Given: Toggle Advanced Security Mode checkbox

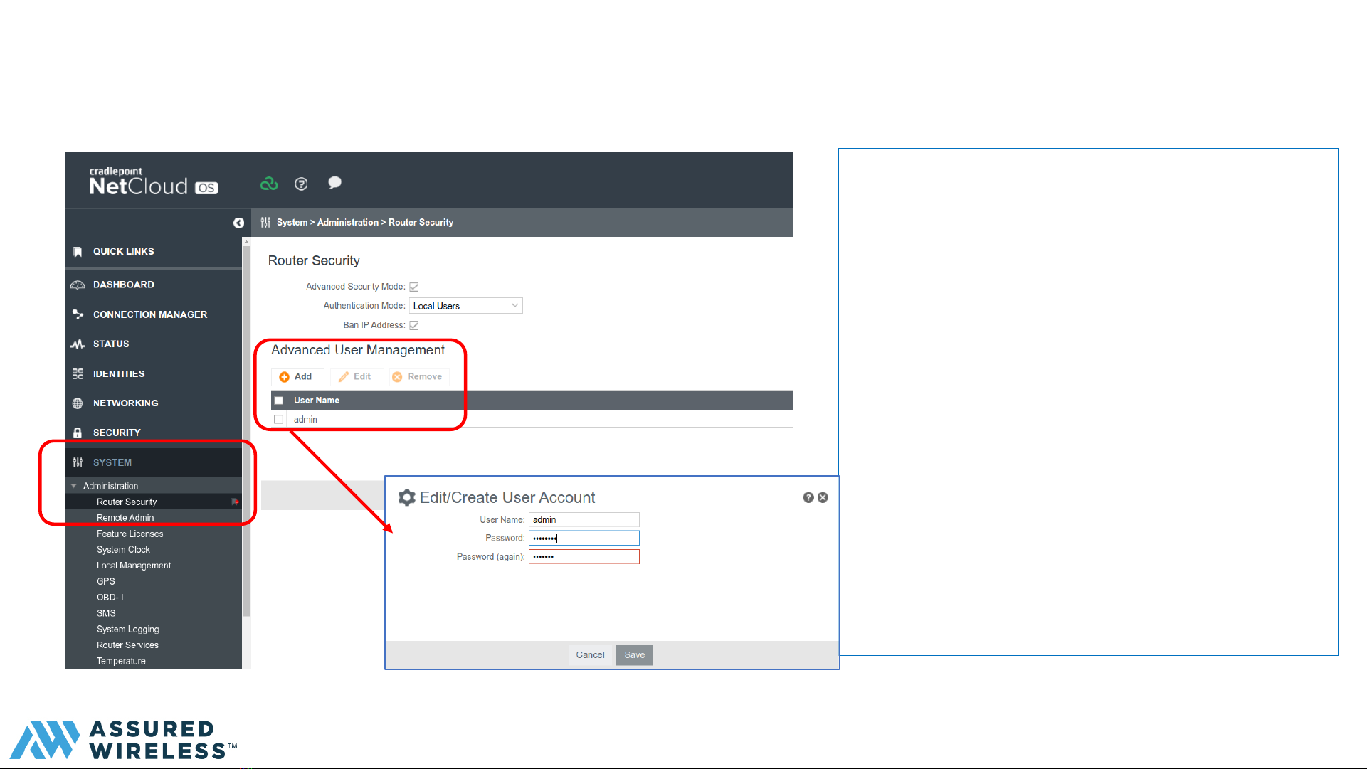Looking at the screenshot, I should click(414, 287).
